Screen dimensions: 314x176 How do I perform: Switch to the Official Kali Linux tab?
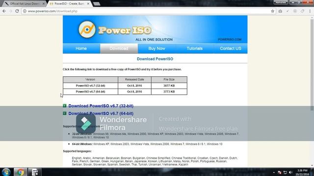pos(25,3)
